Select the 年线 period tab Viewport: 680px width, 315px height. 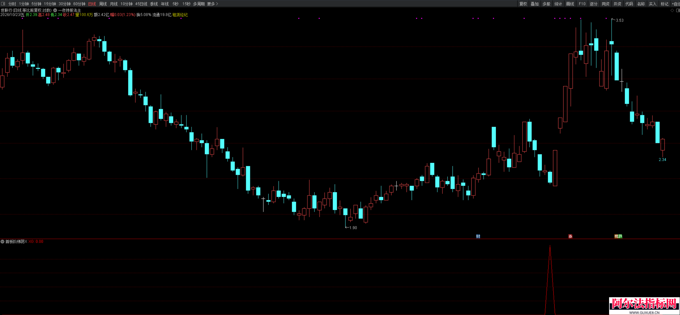pyautogui.click(x=165, y=4)
